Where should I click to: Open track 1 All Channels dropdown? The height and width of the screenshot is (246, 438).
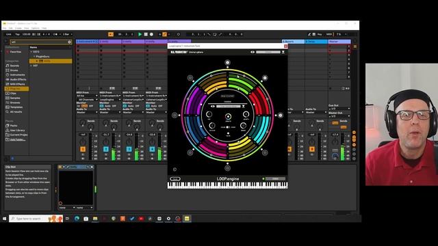point(87,99)
